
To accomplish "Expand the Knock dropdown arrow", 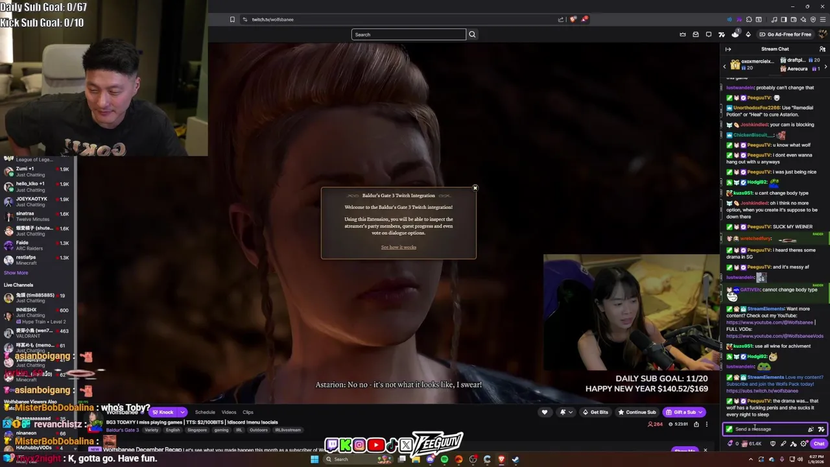I will [x=183, y=413].
